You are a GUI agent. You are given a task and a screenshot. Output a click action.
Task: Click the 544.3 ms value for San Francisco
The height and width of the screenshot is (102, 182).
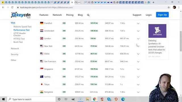(x=124, y=61)
